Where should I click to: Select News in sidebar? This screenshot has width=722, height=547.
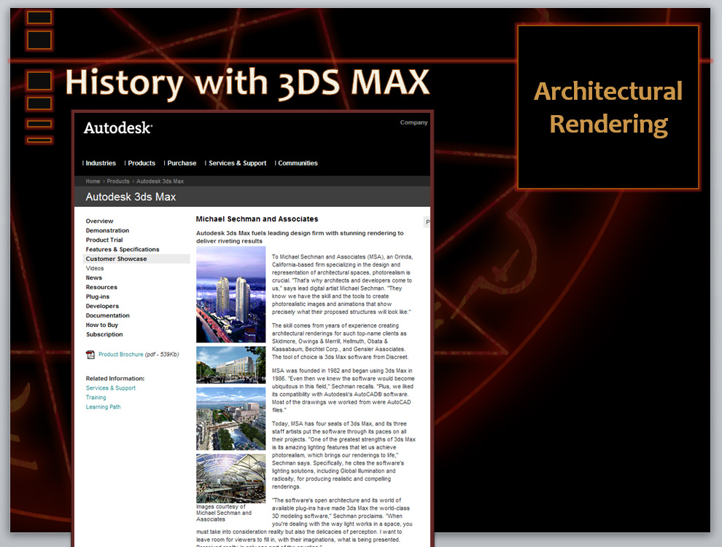click(x=93, y=278)
